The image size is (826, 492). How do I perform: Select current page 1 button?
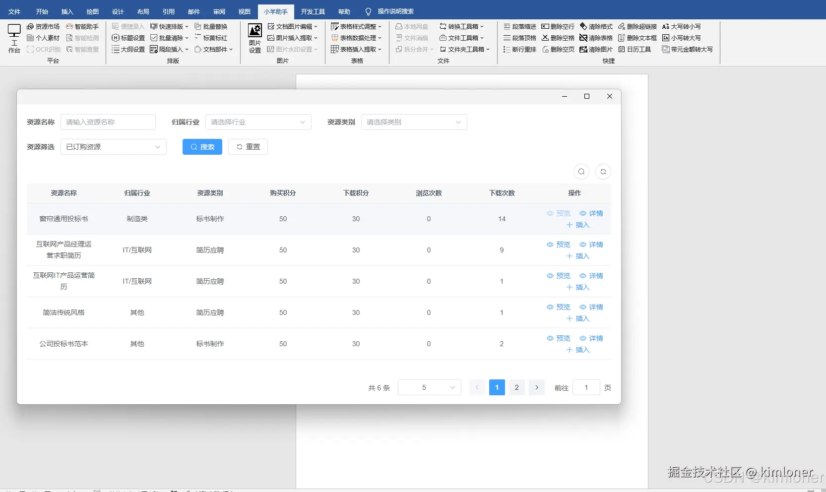point(497,387)
